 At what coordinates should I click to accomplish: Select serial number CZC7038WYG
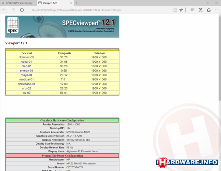[74, 167]
